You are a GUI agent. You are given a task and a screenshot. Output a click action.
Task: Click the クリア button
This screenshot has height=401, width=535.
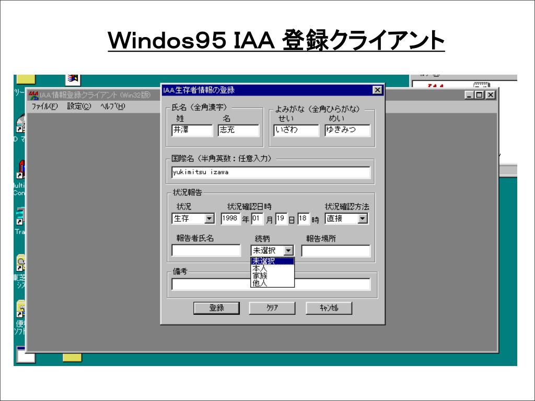[x=272, y=308]
